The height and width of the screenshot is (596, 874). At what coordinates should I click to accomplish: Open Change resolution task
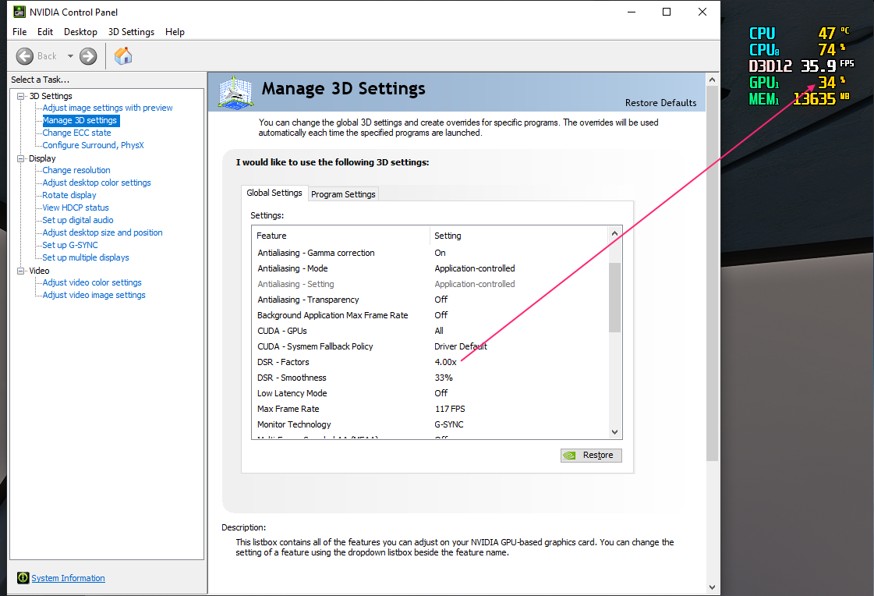coord(76,170)
